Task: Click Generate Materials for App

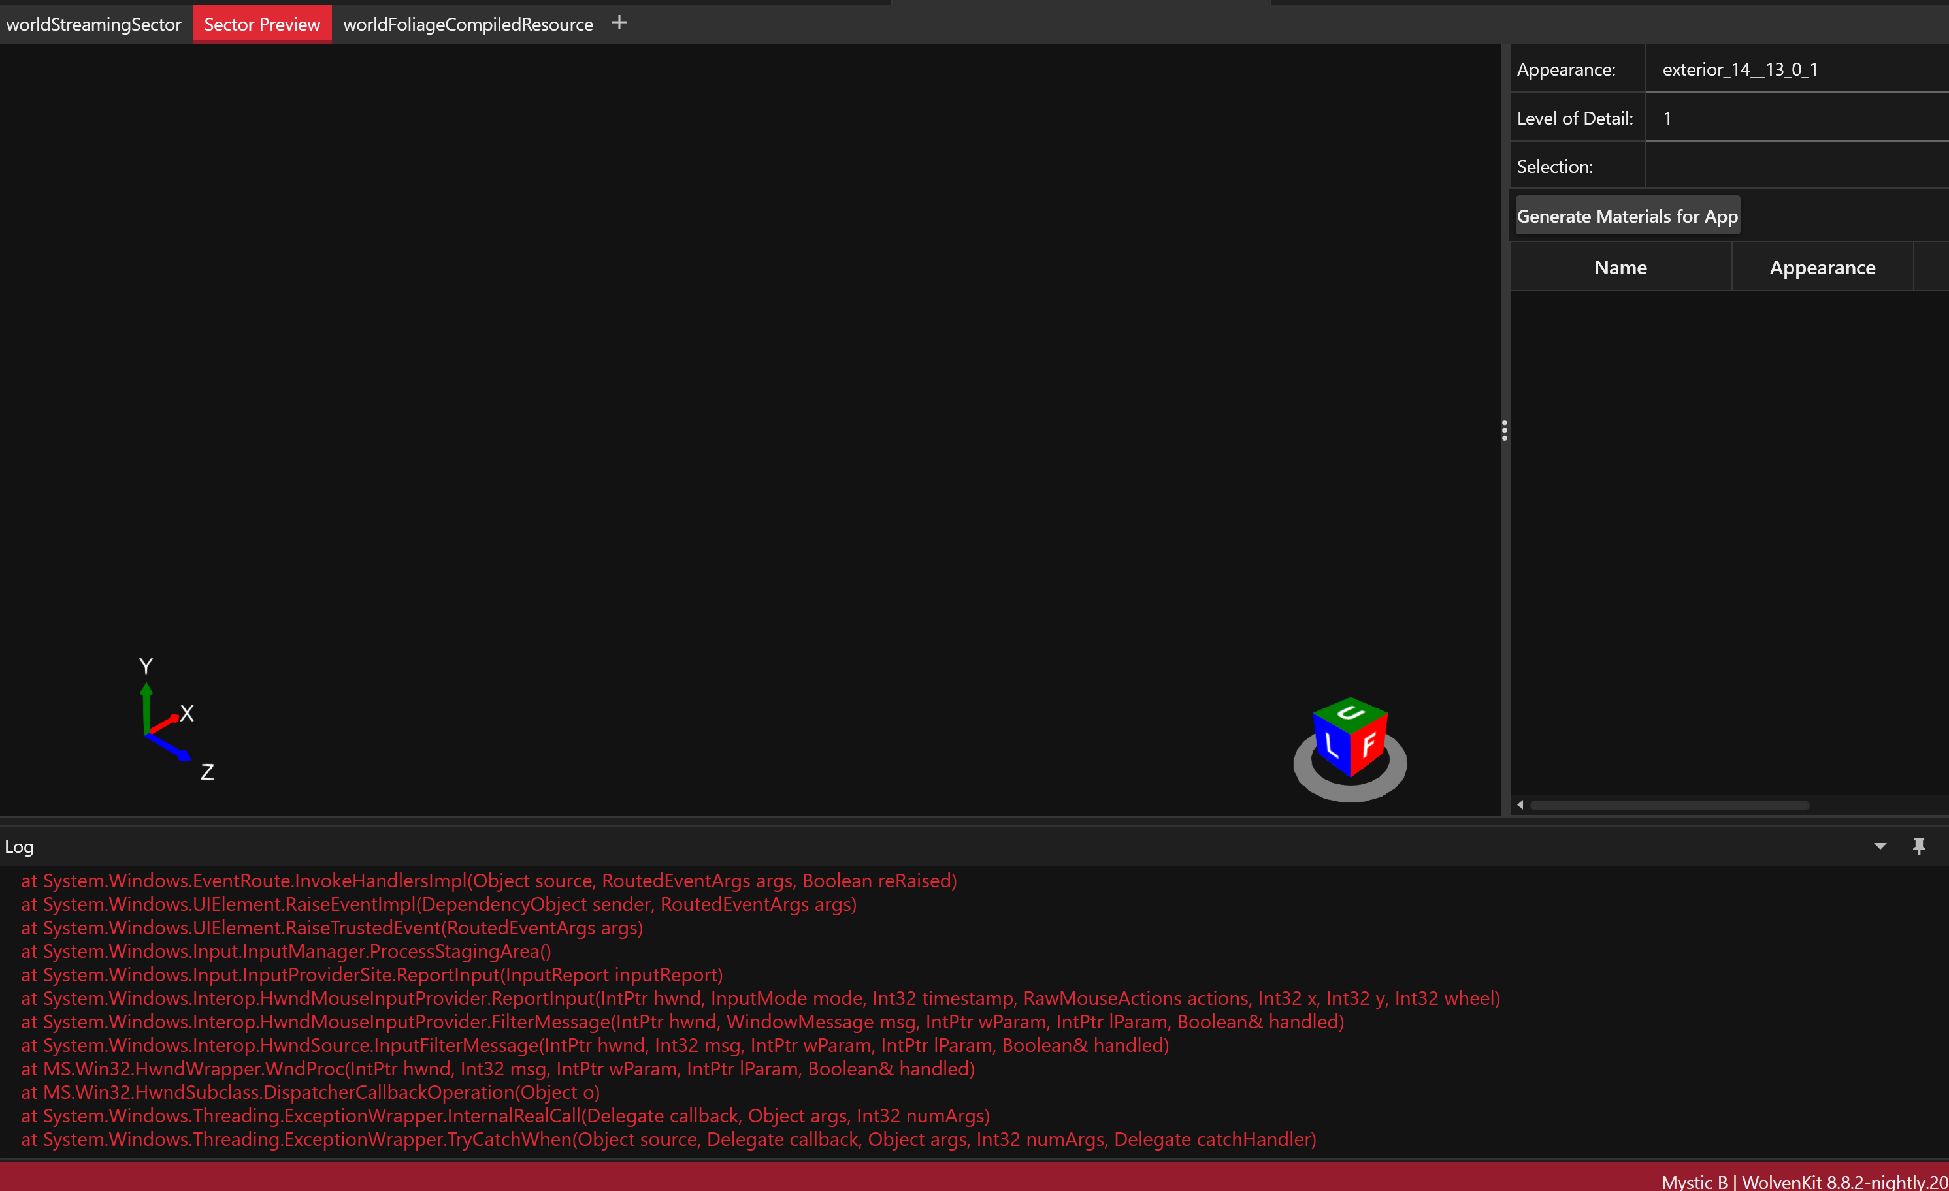Action: (1627, 215)
